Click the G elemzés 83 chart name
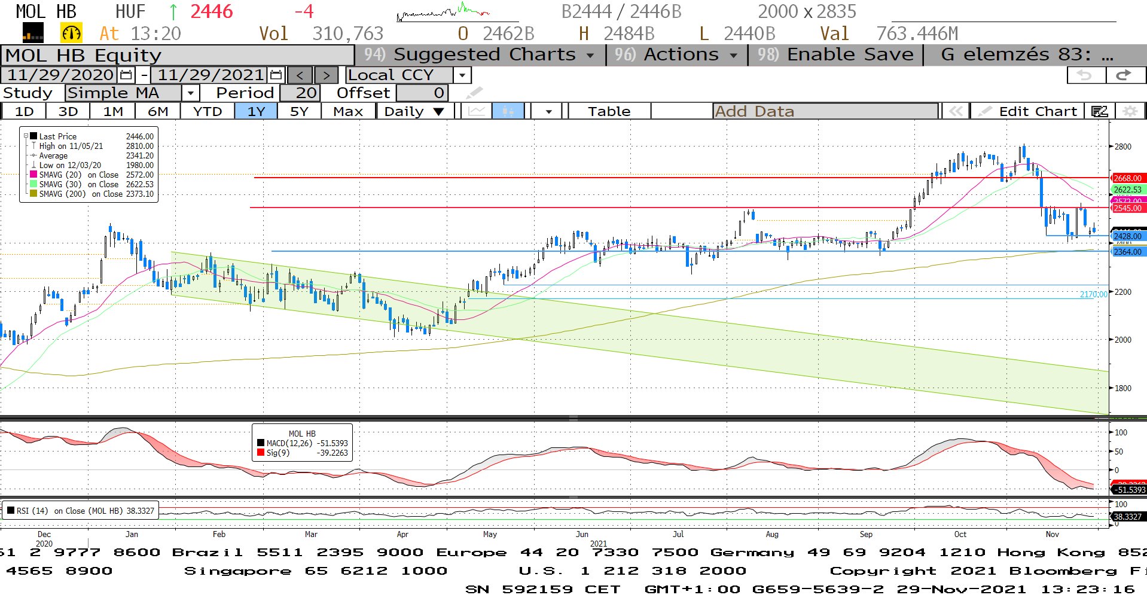 (x=1026, y=54)
